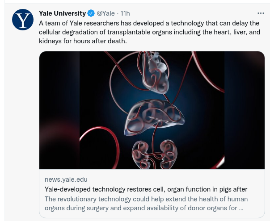270x221 pixels.
Task: Click the dark right edge of the preview image
Action: point(245,110)
